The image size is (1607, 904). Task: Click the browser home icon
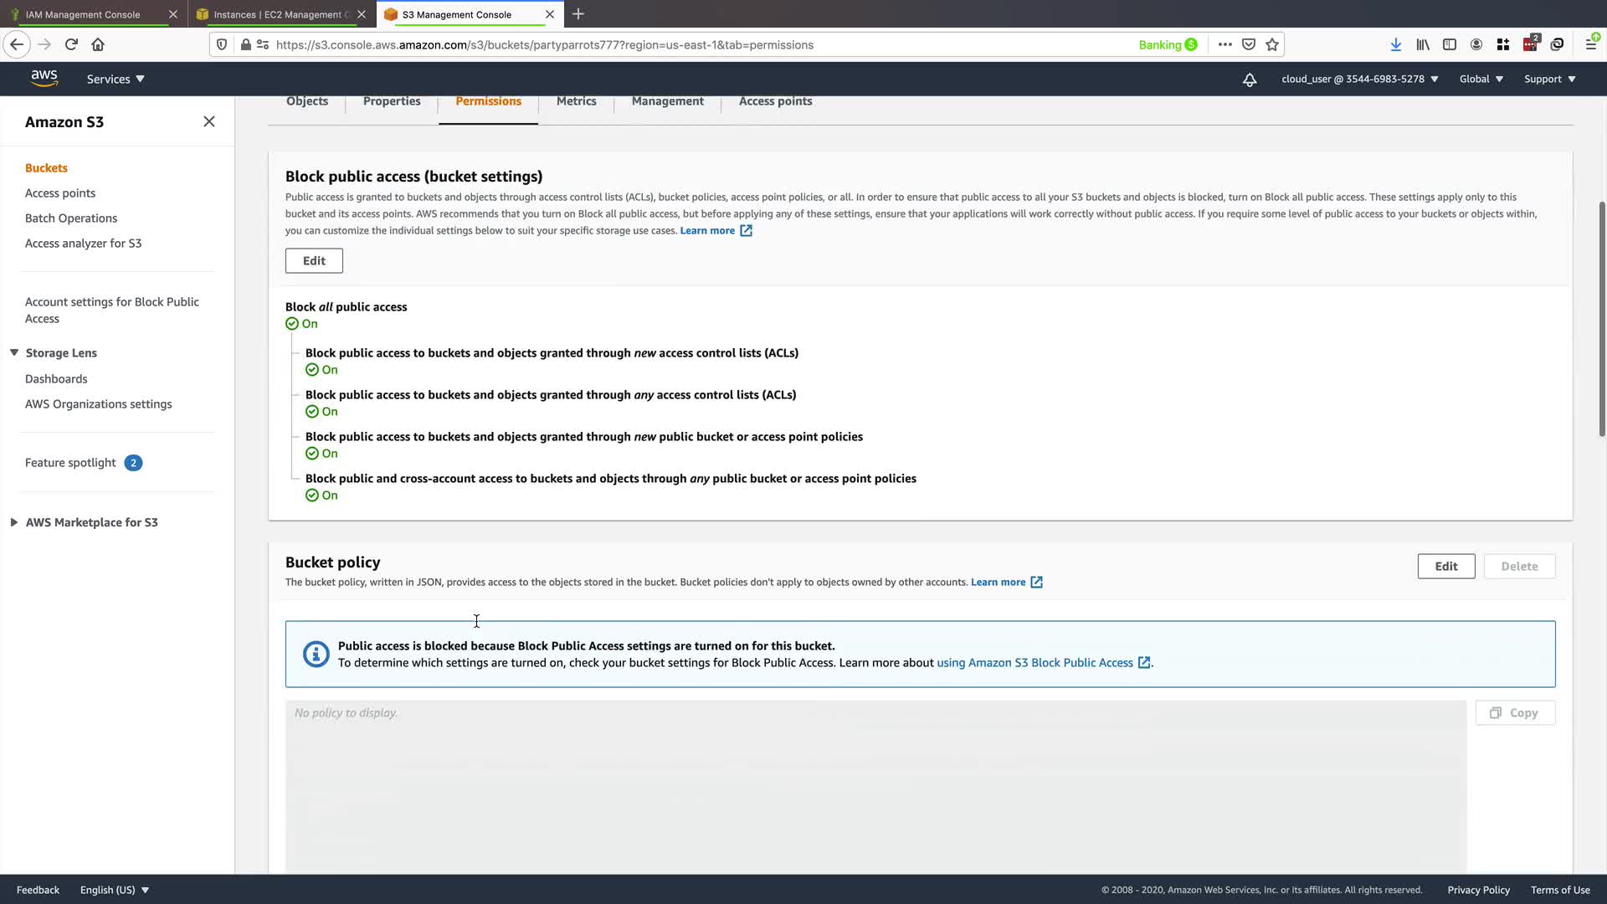(x=98, y=44)
